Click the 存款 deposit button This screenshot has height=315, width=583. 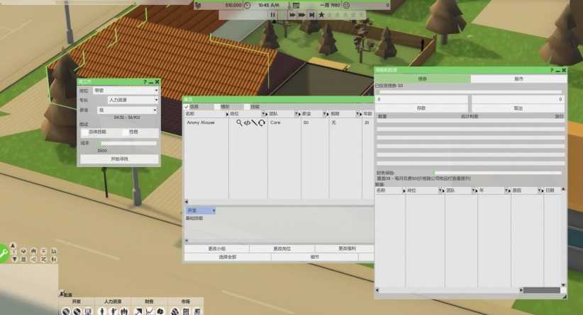coord(421,108)
